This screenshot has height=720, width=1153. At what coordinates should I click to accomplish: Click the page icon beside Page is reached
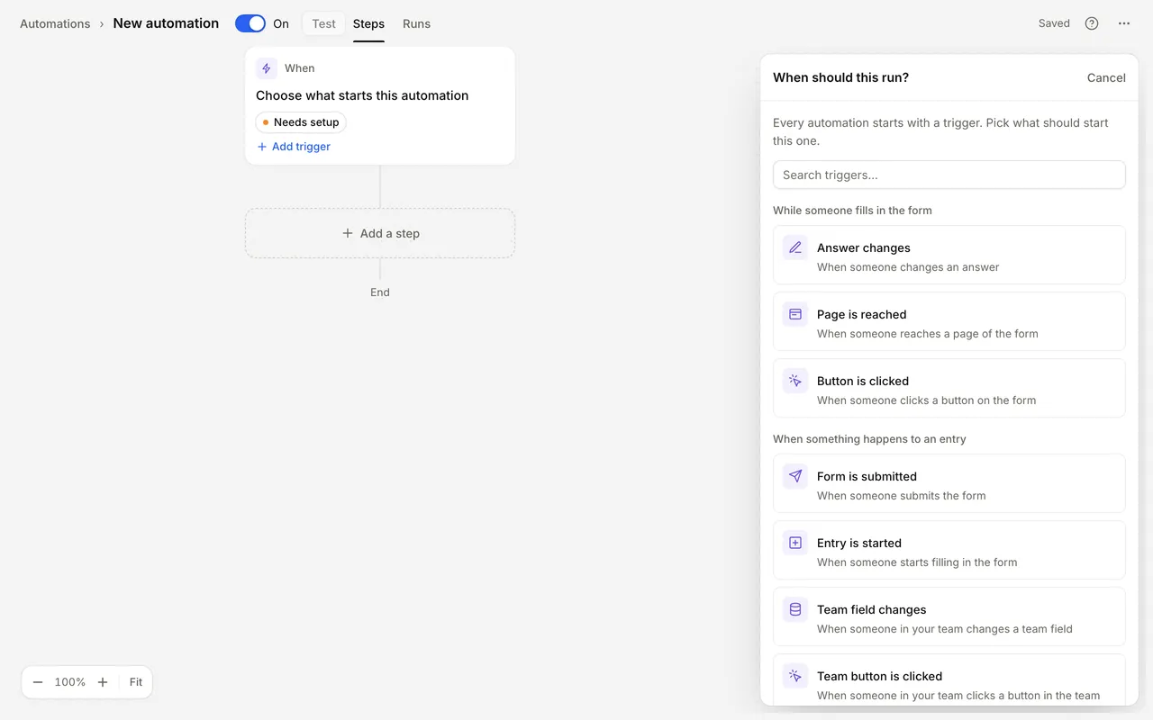point(795,314)
